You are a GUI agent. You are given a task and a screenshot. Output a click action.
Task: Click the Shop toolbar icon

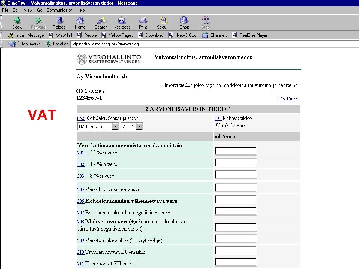184,23
